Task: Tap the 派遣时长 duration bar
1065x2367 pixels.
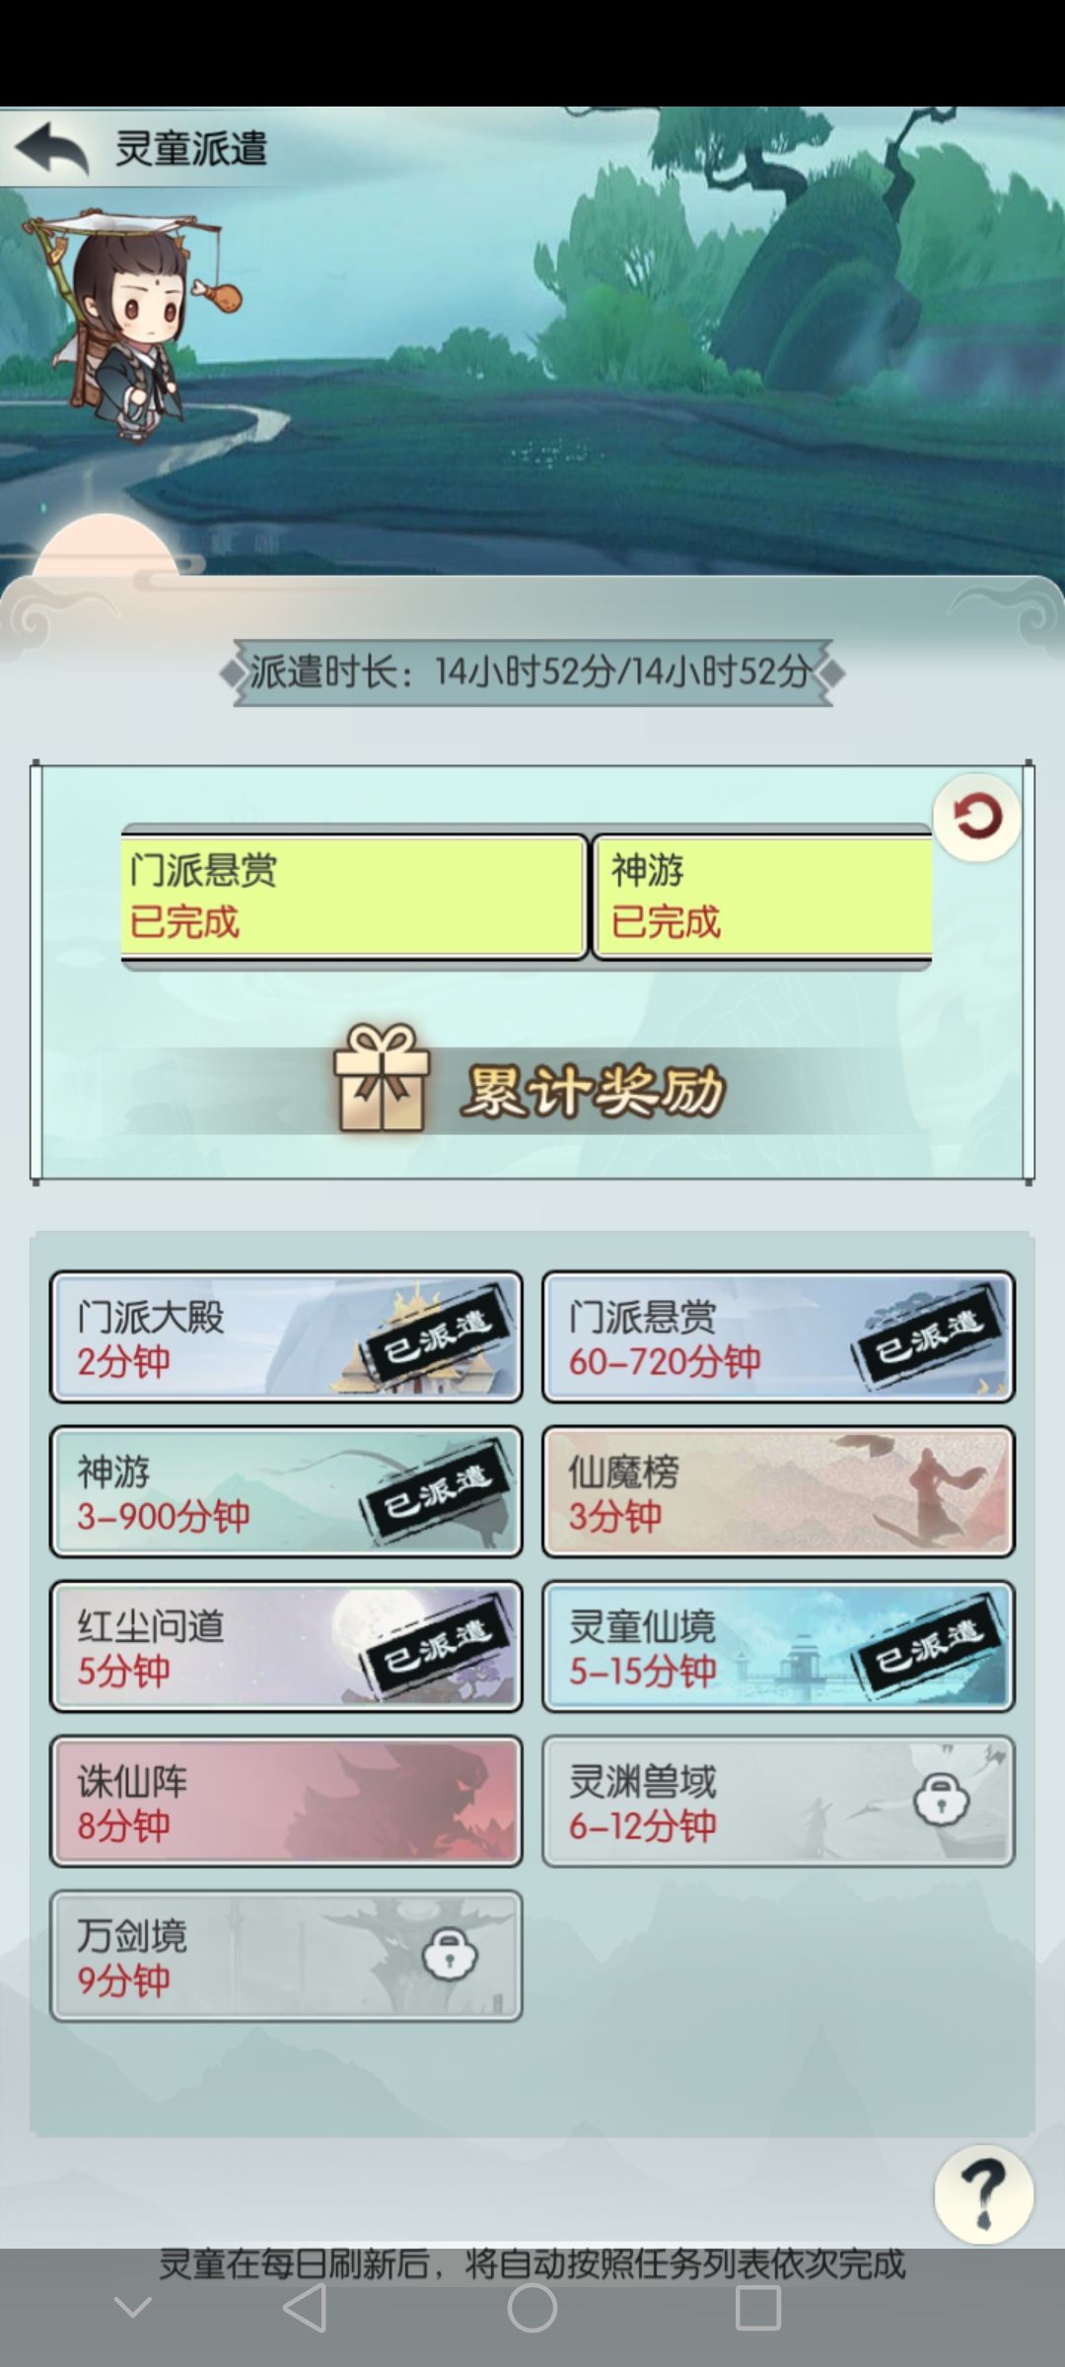Action: (532, 673)
